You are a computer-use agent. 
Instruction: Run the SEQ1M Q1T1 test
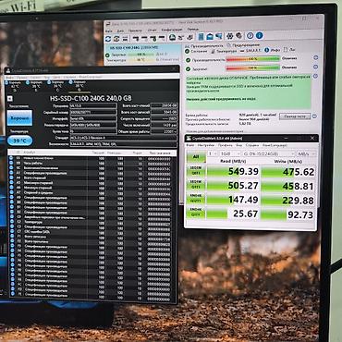[x=196, y=185]
